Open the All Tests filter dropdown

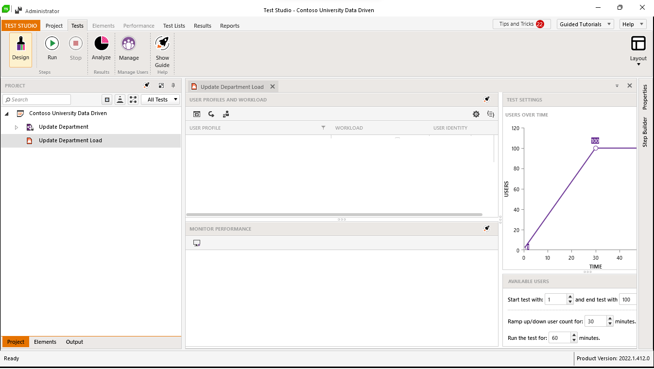pyautogui.click(x=160, y=100)
